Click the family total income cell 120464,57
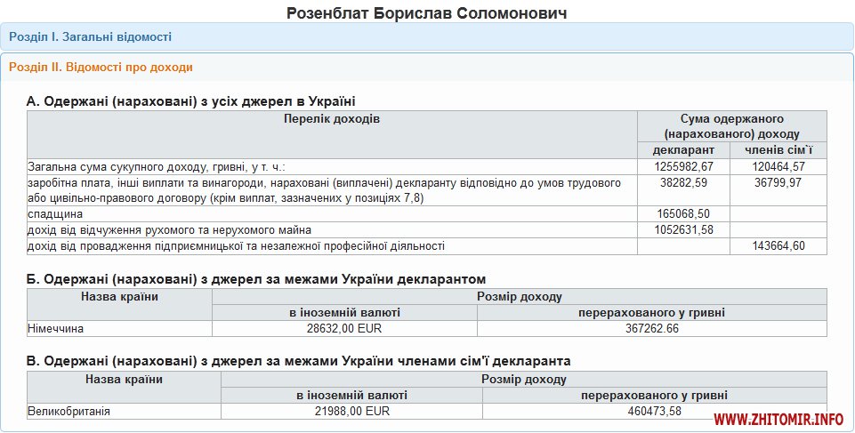The image size is (855, 433). coord(778,166)
